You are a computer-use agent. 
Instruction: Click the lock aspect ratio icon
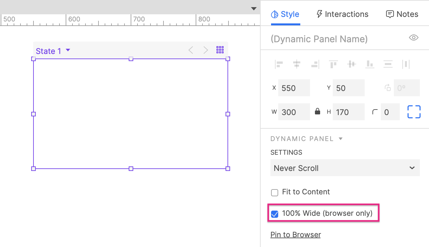click(318, 112)
